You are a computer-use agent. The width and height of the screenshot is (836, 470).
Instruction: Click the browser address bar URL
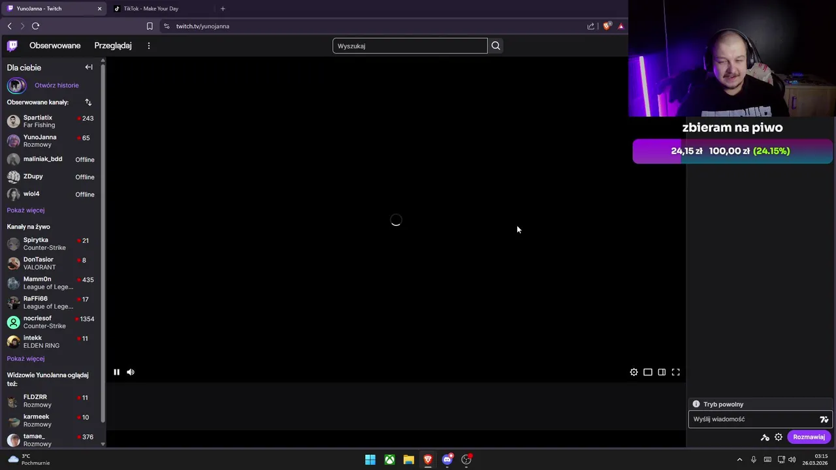click(202, 26)
